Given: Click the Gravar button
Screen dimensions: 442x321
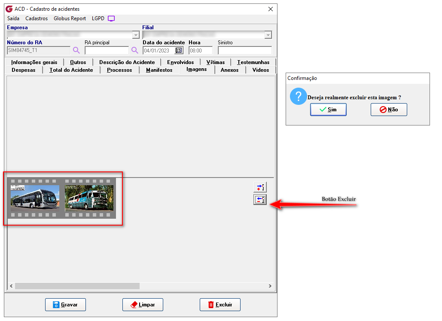Looking at the screenshot, I should pyautogui.click(x=65, y=305).
